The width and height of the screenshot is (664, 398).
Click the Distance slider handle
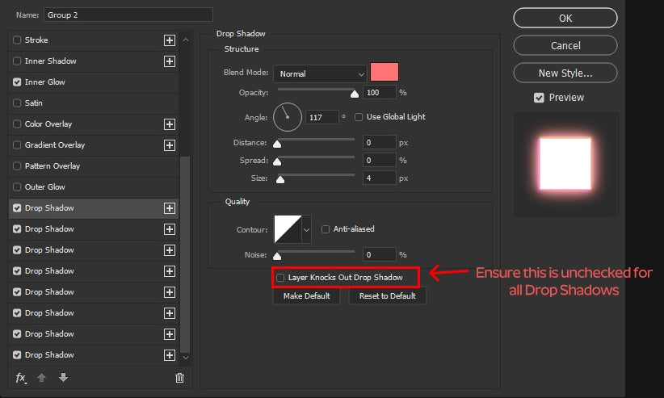(277, 145)
